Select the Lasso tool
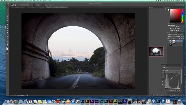Screen dimensions: 186x105 click(8, 13)
